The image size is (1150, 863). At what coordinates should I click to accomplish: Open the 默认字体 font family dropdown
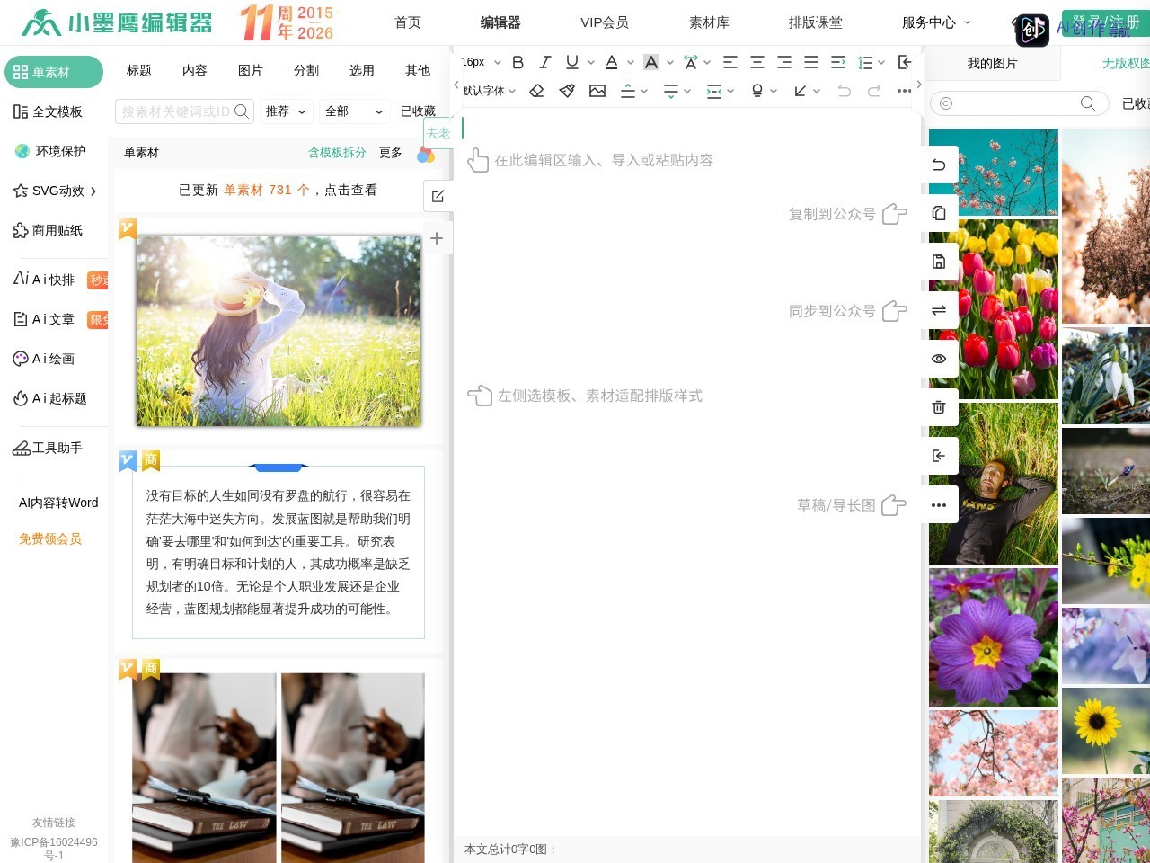point(490,91)
